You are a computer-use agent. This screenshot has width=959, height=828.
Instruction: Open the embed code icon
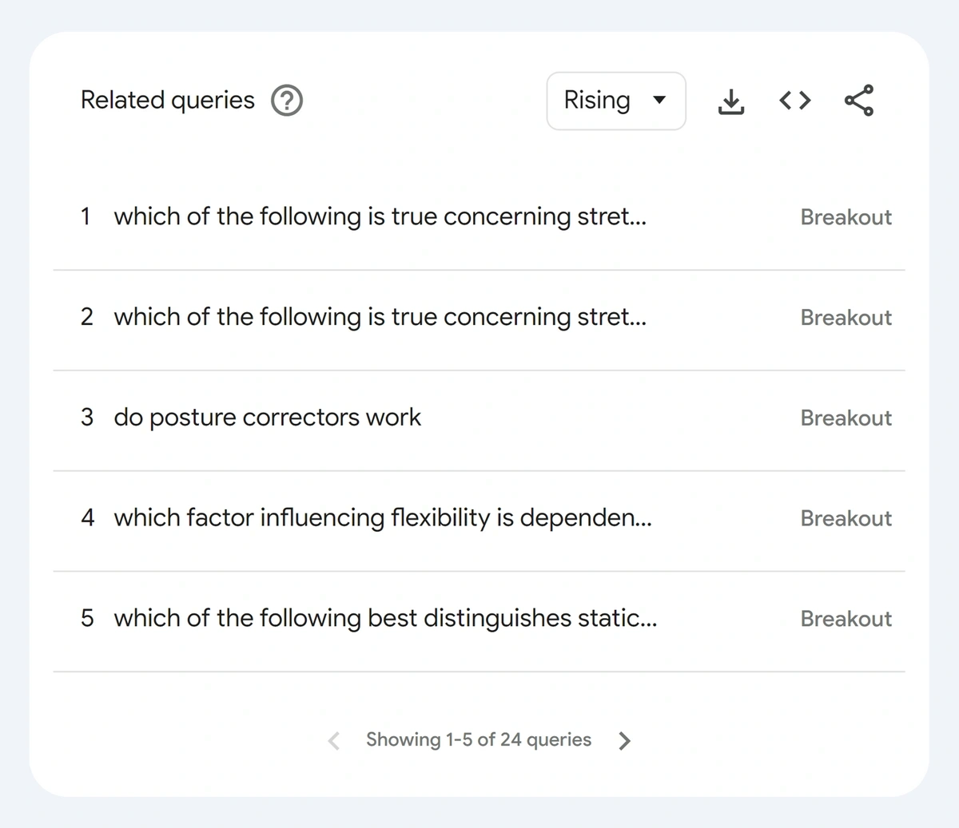(795, 101)
